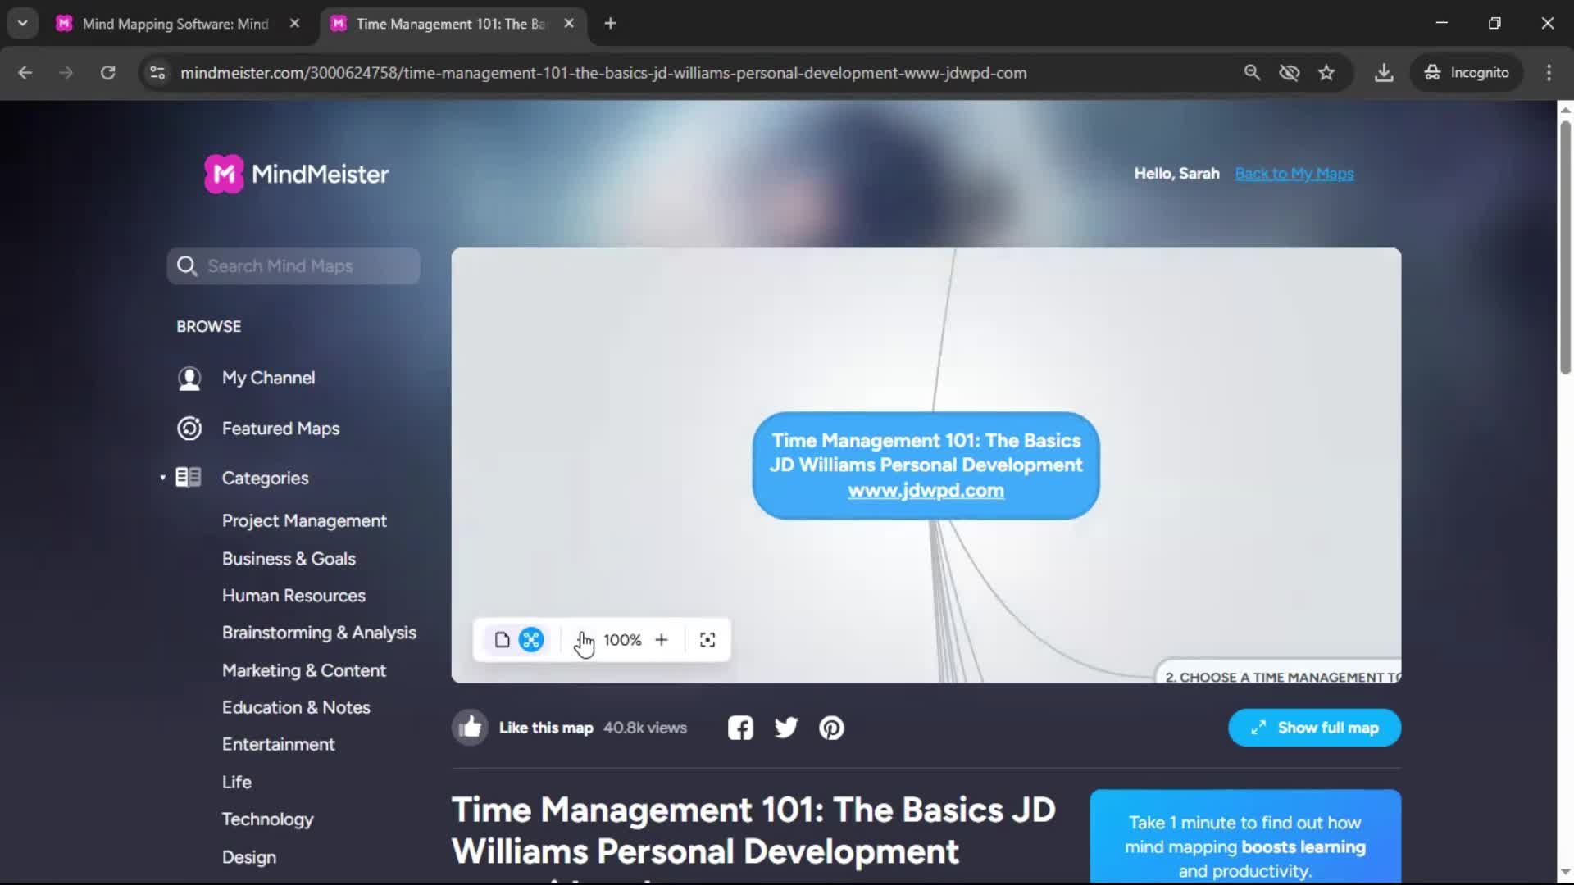The height and width of the screenshot is (885, 1574).
Task: Open Design category
Action: tap(248, 857)
